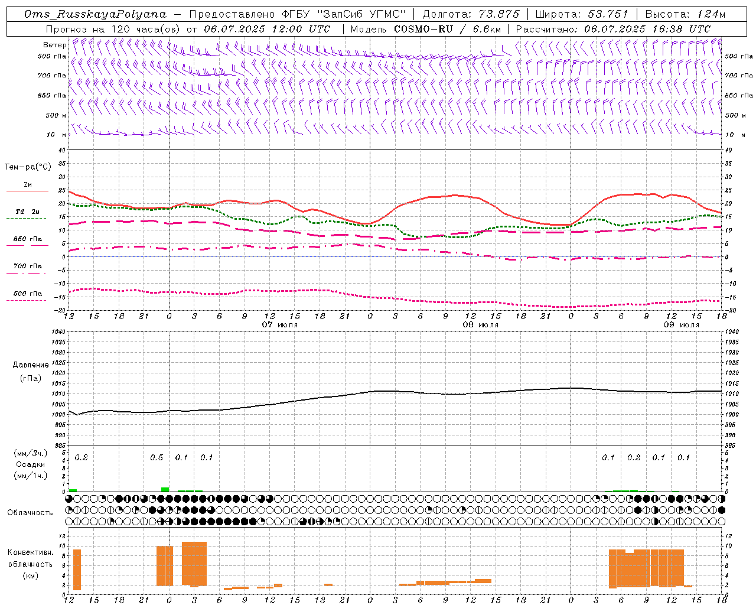Select calculated time '06.07.2025 16:38 UTC'
The height and width of the screenshot is (605, 756).
647,29
